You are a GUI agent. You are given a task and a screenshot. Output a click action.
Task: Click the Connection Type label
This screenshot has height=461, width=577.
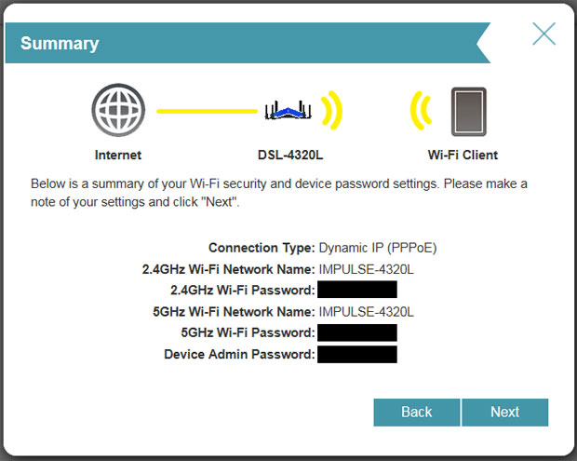click(262, 248)
